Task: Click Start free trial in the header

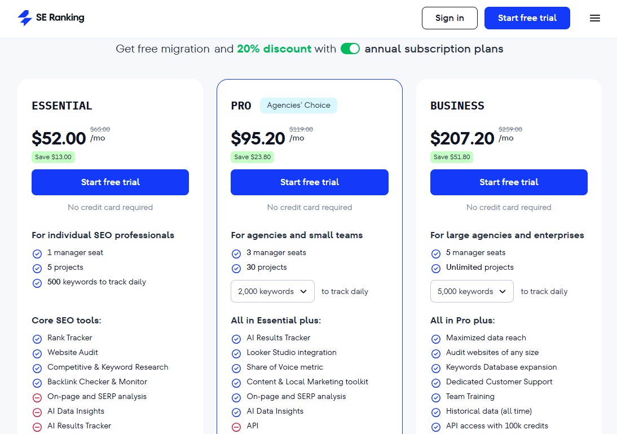Action: pos(527,17)
